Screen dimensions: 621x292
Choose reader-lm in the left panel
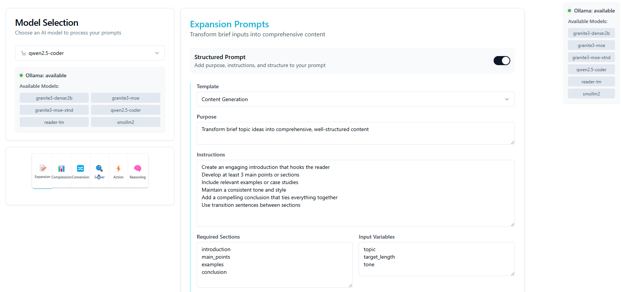54,122
